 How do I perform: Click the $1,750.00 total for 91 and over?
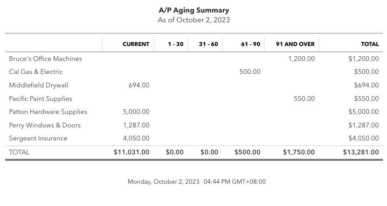pyautogui.click(x=299, y=152)
